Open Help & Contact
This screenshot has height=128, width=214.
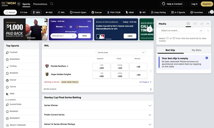(172, 4)
